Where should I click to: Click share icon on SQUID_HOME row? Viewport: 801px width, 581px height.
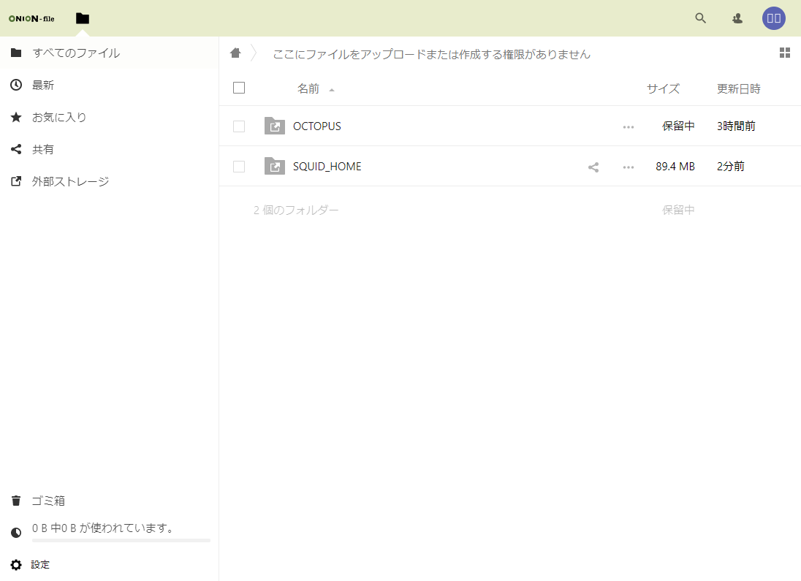pos(593,167)
